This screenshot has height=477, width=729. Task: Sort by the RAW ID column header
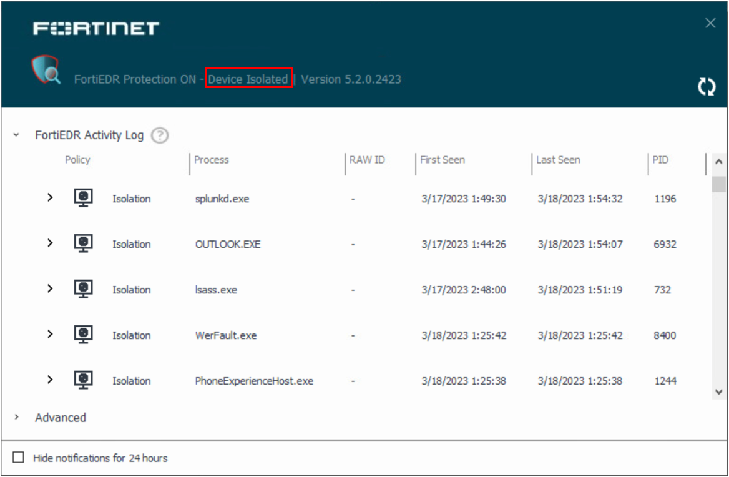(x=367, y=160)
